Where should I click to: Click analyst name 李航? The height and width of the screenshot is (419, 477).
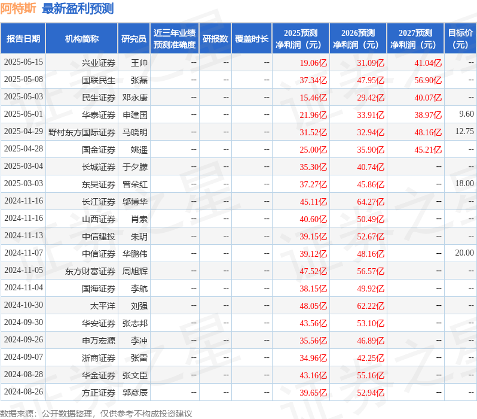coord(139,289)
